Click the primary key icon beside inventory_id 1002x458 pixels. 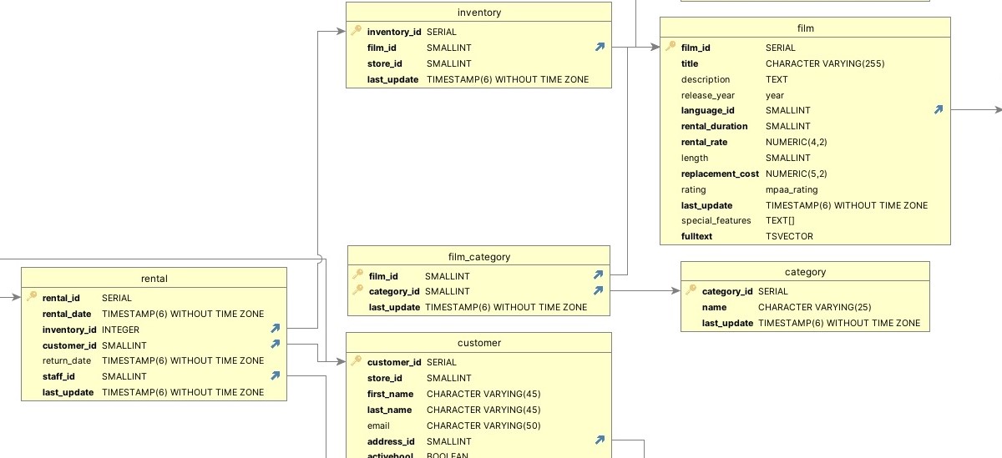tap(357, 31)
